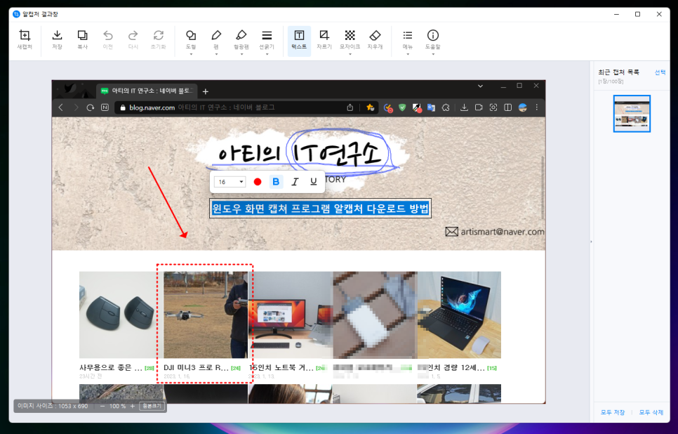Click the 원본크기 original size button
678x434 pixels.
(152, 407)
